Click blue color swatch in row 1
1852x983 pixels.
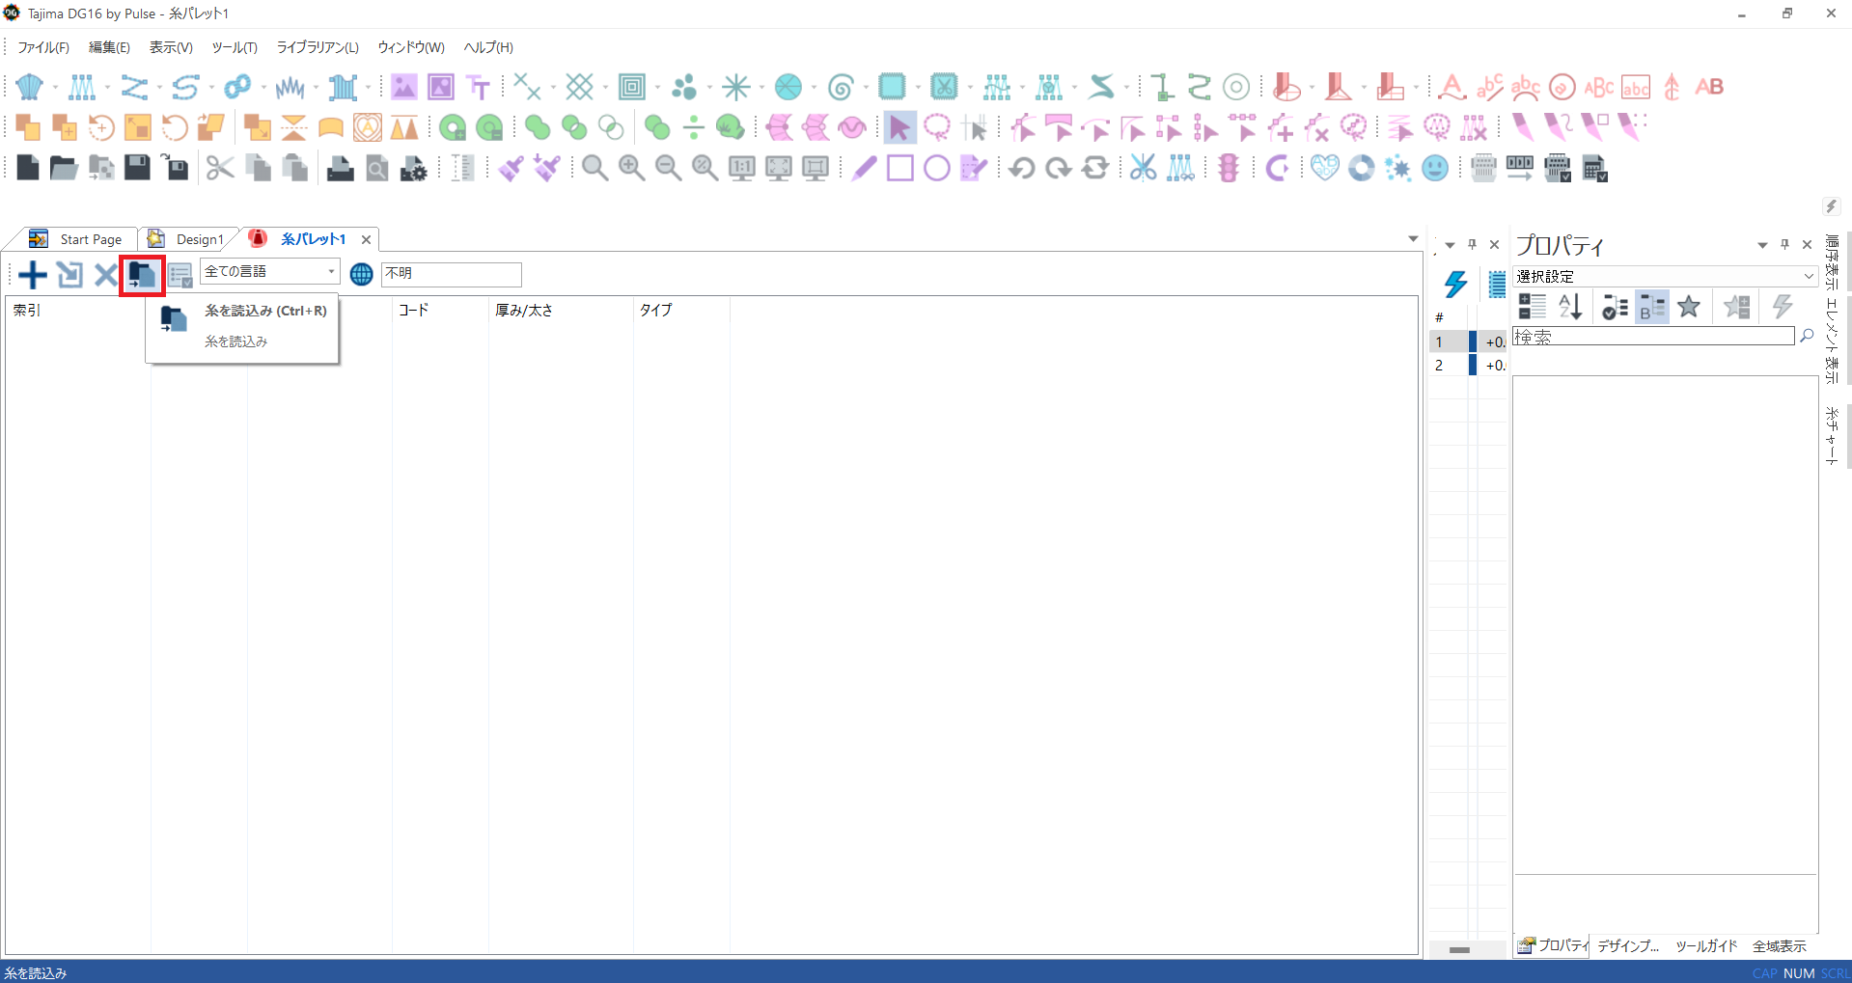tap(1473, 341)
